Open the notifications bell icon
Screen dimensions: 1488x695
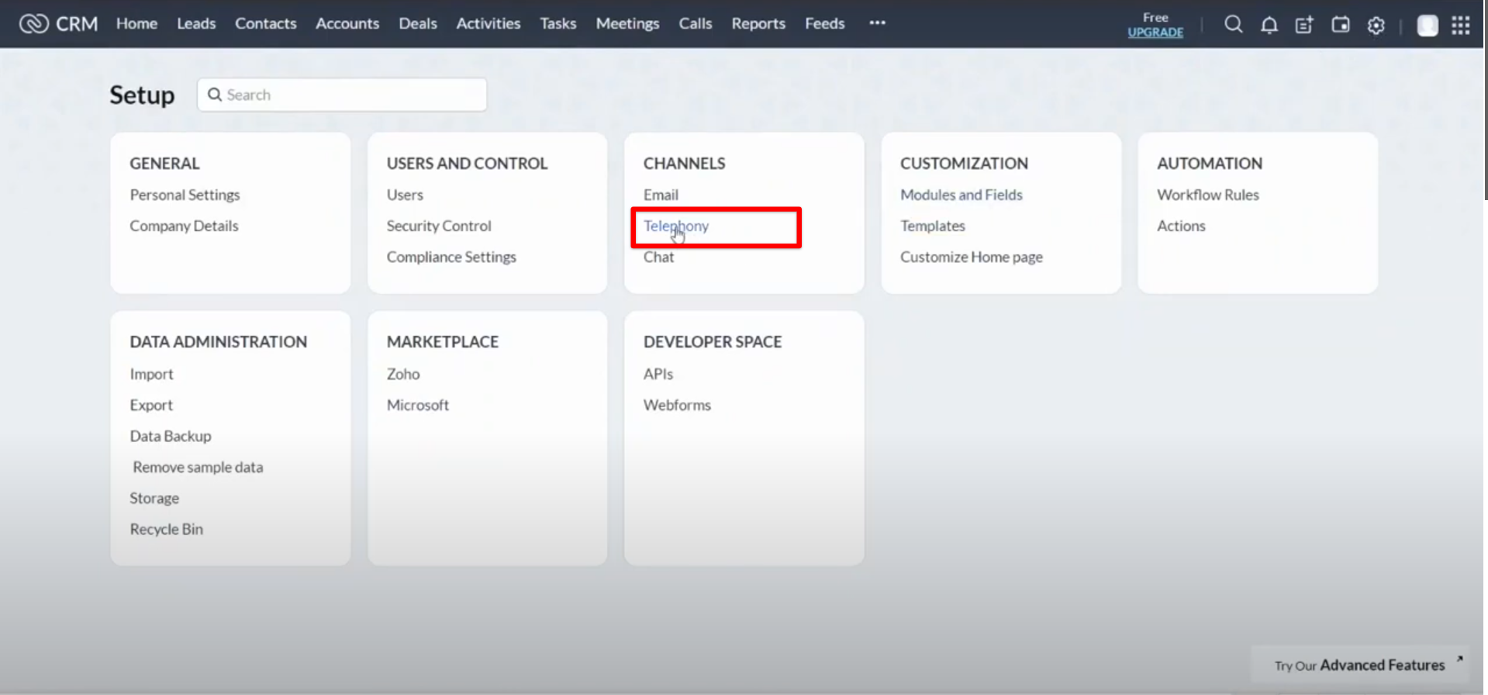(1269, 25)
